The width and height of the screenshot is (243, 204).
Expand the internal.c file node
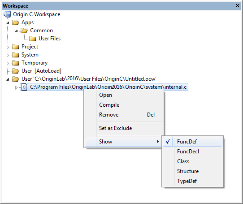16,87
